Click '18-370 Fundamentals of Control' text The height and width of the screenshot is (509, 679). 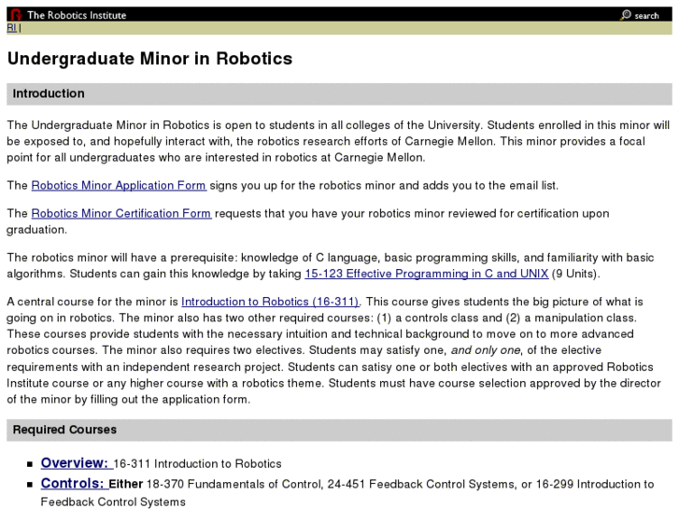pos(234,485)
